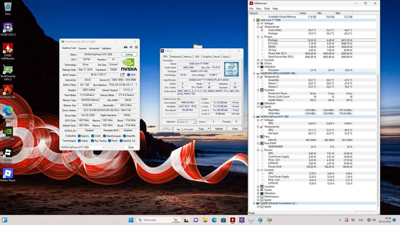Viewport: 400px width, 225px height.
Task: Open HWMonitor File menu
Action: click(251, 8)
